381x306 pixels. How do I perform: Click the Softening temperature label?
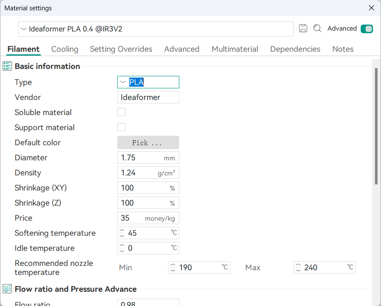[x=55, y=233]
